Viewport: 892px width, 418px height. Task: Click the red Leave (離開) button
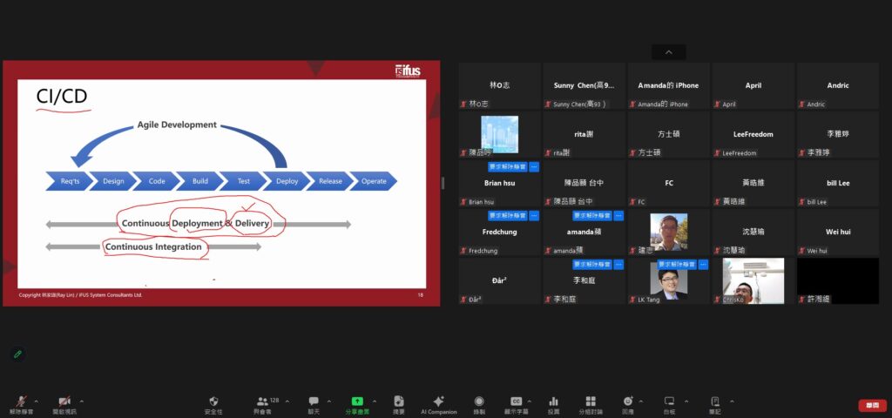pyautogui.click(x=871, y=405)
